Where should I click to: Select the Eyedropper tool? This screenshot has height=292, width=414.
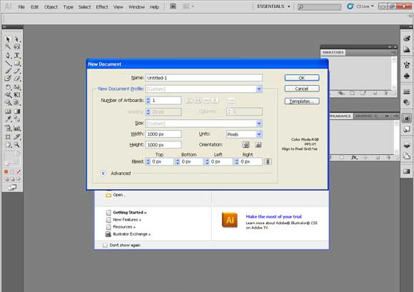pos(8,119)
